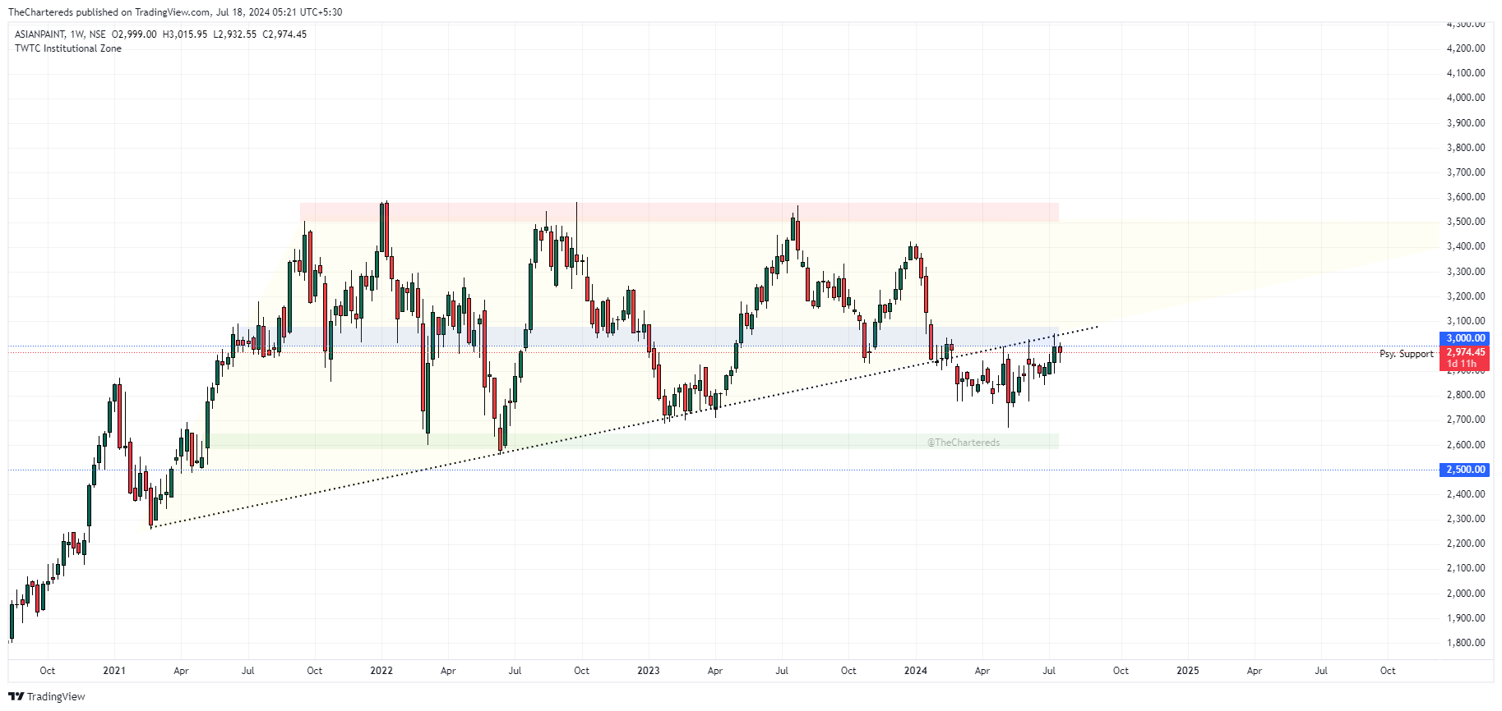Click the NSE exchange label
1502x711 pixels.
tap(97, 34)
